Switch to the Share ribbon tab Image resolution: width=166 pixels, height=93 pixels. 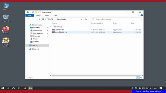pos(47,16)
